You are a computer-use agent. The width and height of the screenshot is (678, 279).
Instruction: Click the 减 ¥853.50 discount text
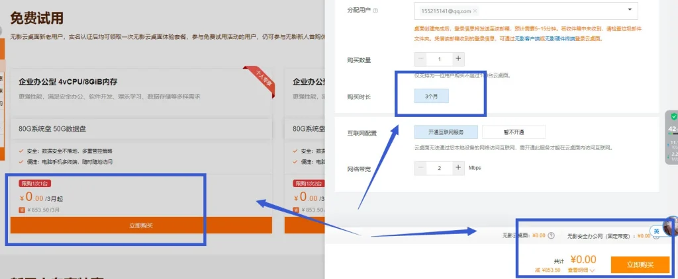pyautogui.click(x=548, y=270)
